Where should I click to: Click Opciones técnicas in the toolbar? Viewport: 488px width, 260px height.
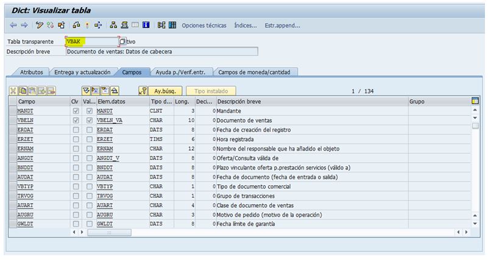coord(204,26)
